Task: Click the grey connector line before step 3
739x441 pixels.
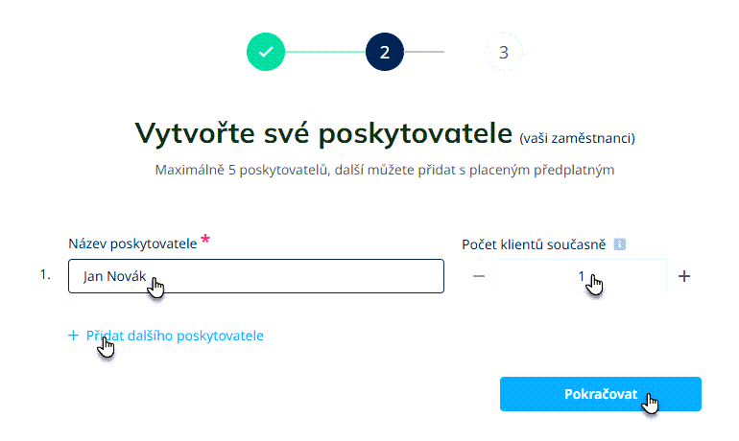Action: point(425,52)
